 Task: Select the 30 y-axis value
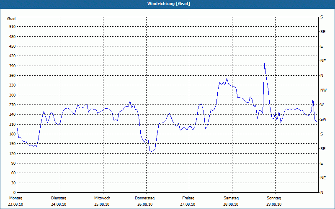pyautogui.click(x=13, y=183)
